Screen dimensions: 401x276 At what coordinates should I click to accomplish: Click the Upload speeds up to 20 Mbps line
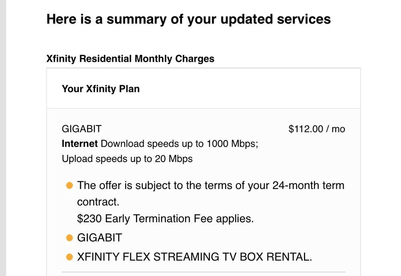(x=127, y=158)
